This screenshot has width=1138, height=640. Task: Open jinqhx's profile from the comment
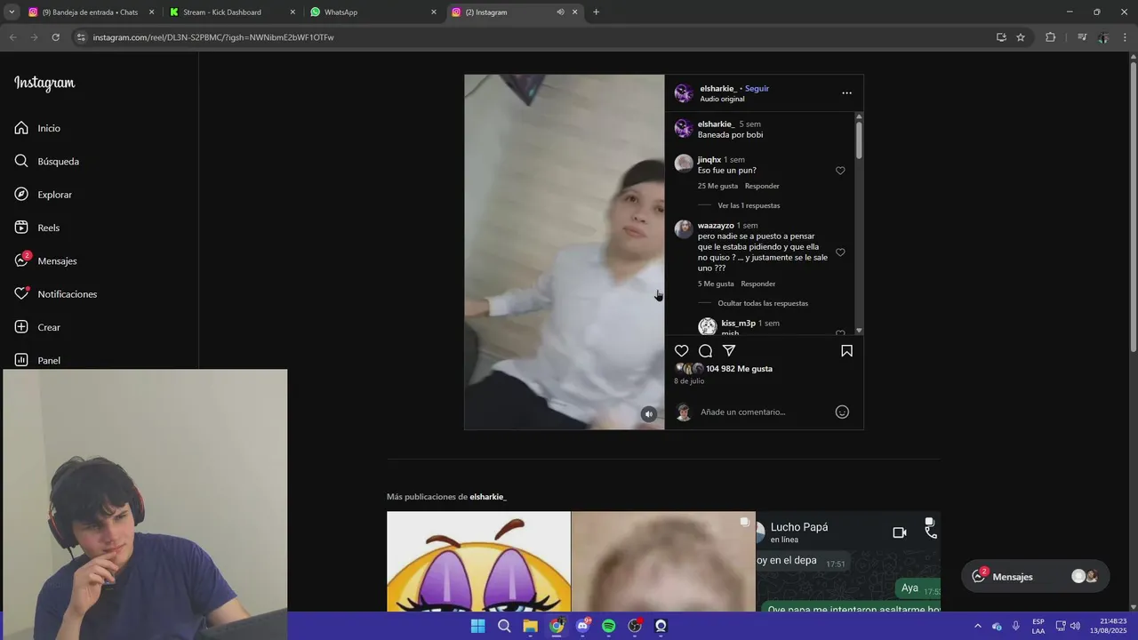click(x=709, y=160)
